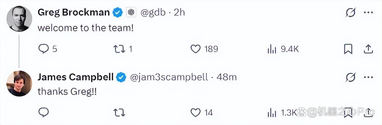Screen dimensions: 382x125
Task: Bookmark Greg Brockman's tweet
Action: coord(348,49)
